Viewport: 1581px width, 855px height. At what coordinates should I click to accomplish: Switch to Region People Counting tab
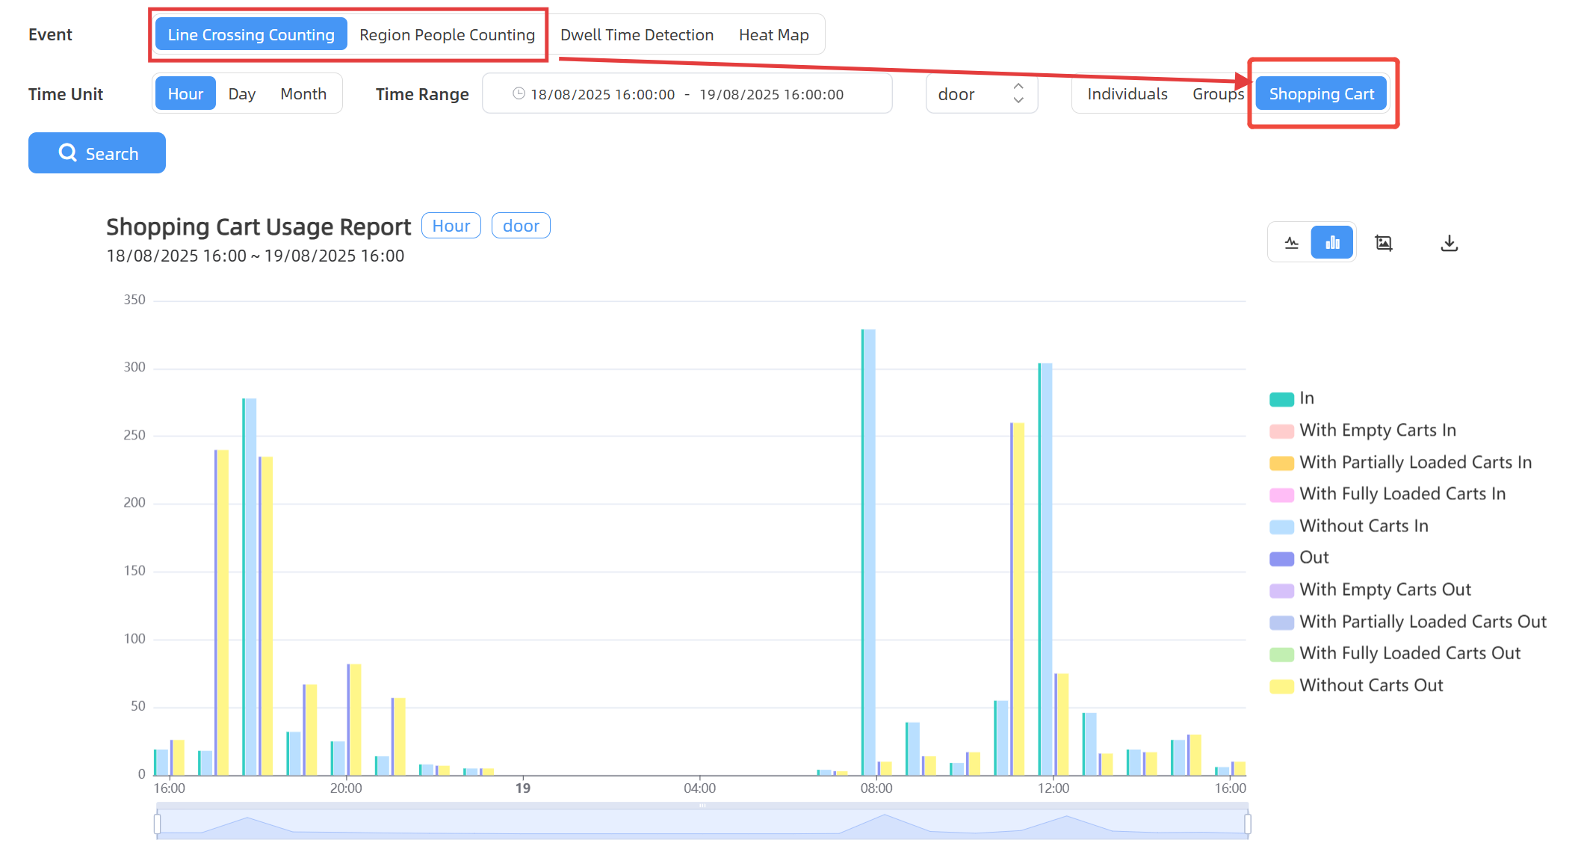[x=447, y=35]
